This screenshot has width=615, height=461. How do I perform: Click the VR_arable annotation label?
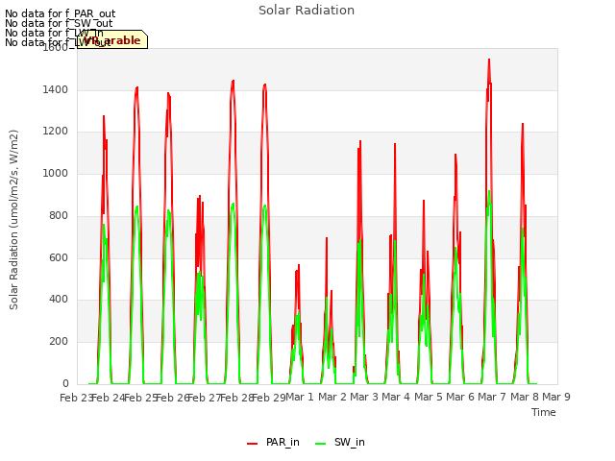112,39
